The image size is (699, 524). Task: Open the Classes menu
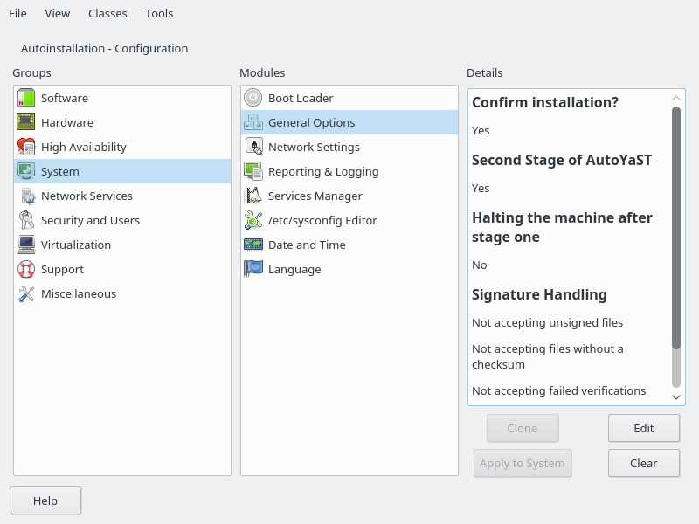point(107,13)
